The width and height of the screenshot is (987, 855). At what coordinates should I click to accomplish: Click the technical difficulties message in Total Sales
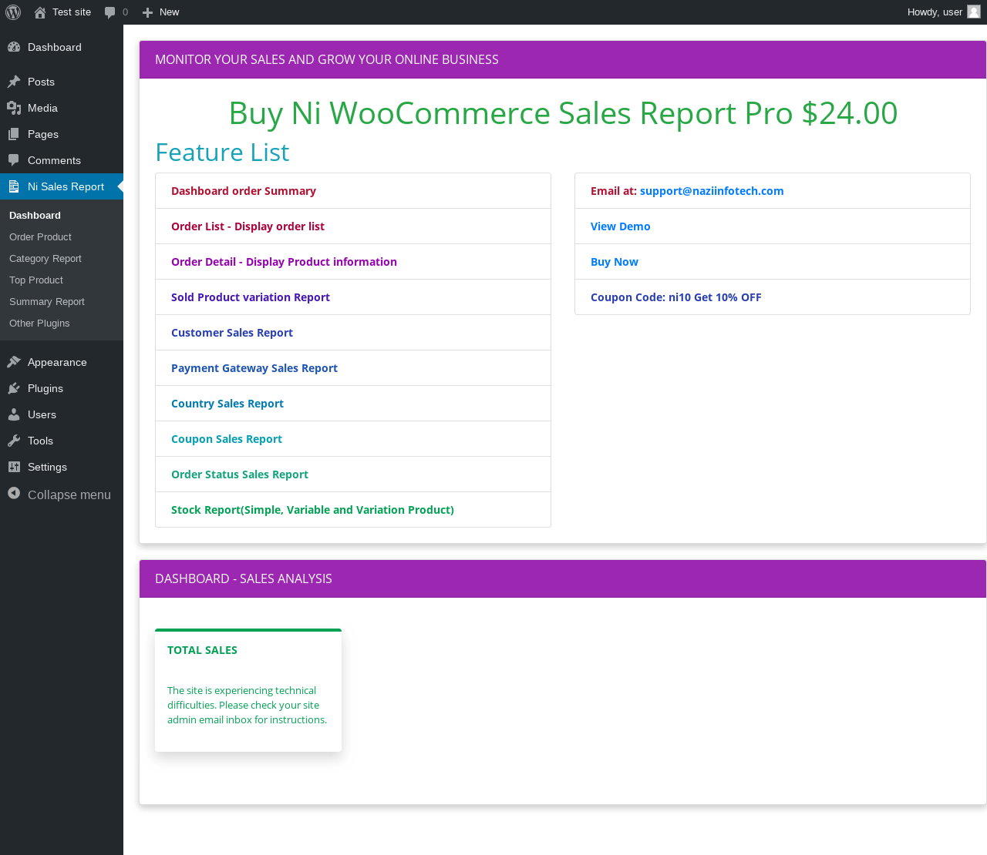coord(248,705)
